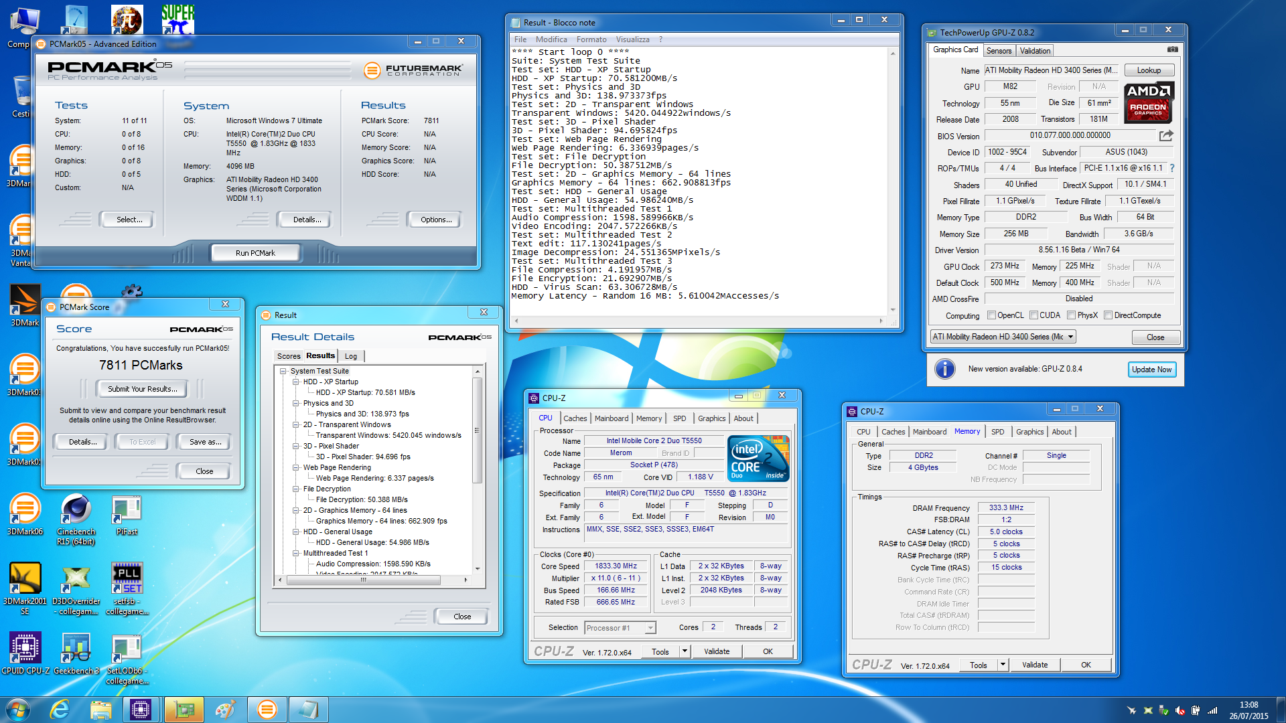The image size is (1286, 723).
Task: Click the Lookup button in GPU-Z
Action: pos(1149,70)
